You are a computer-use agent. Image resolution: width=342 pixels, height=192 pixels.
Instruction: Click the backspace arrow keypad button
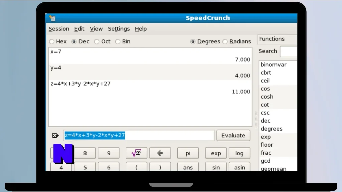click(x=160, y=153)
